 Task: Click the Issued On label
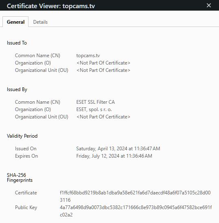(26, 149)
